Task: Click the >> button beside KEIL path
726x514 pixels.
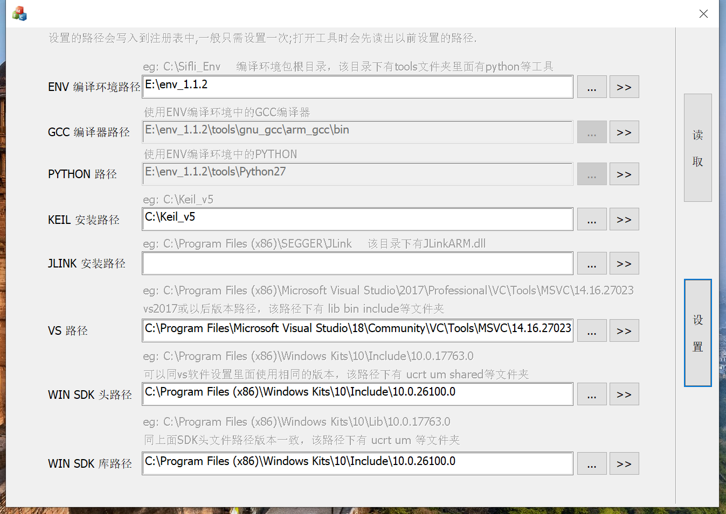Action: tap(624, 220)
